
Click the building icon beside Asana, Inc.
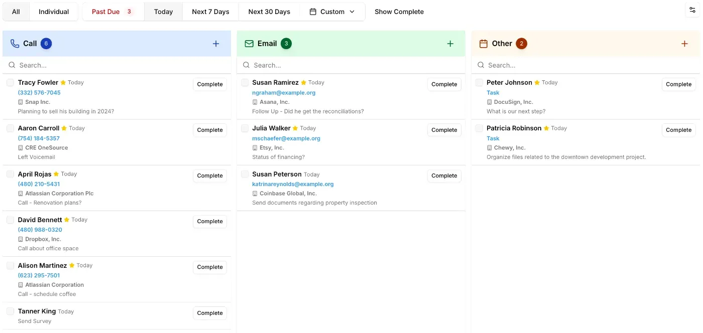click(x=255, y=102)
